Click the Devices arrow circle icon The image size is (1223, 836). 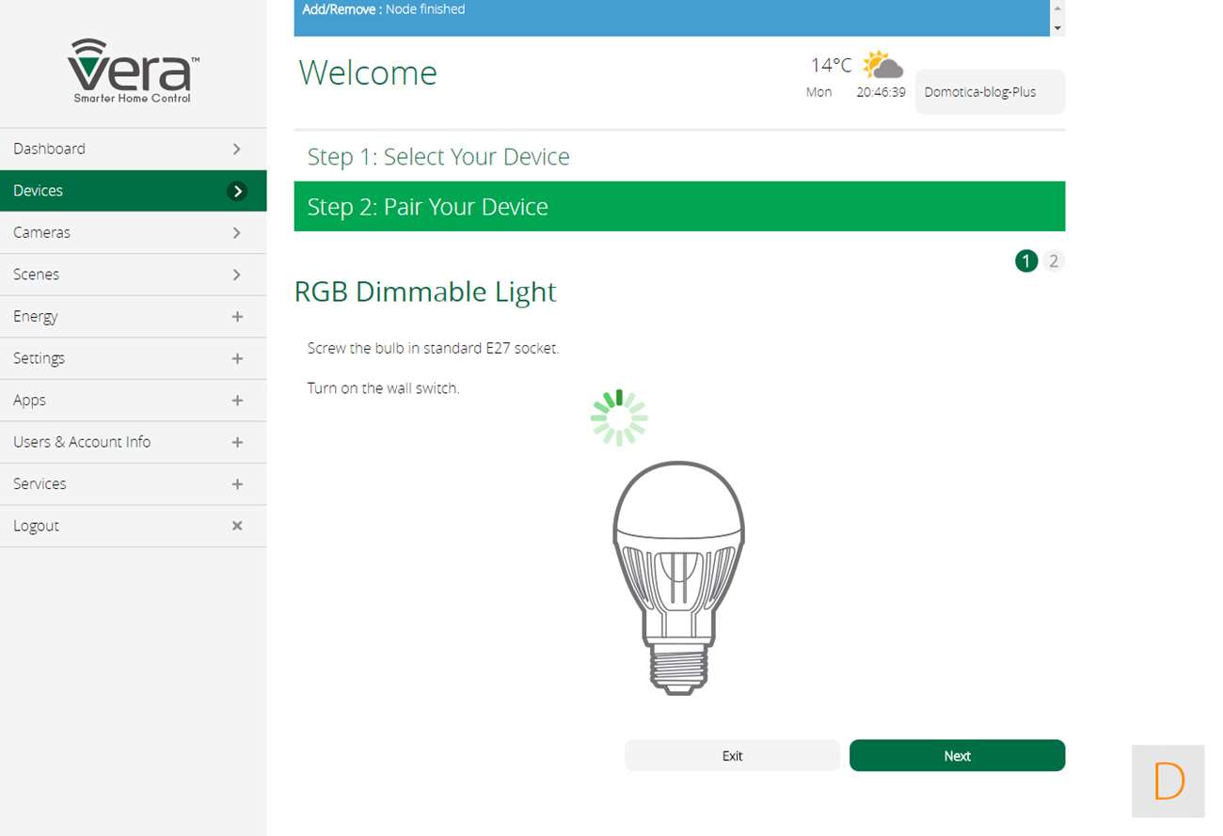click(237, 191)
